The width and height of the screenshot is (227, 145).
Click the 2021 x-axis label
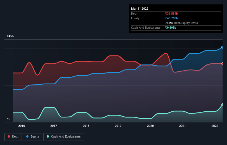pos(182,126)
